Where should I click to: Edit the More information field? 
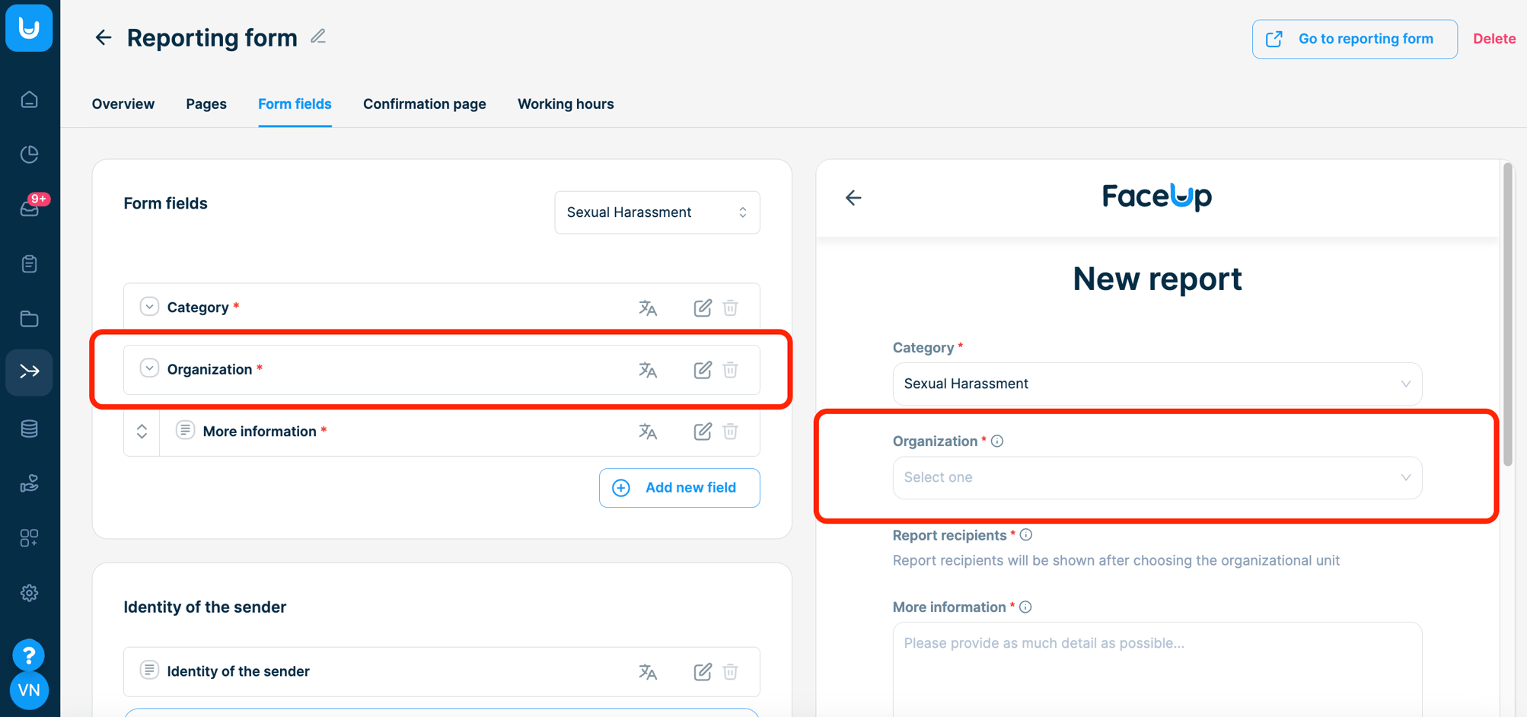point(703,432)
